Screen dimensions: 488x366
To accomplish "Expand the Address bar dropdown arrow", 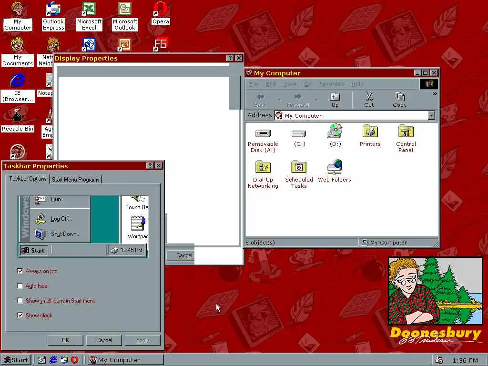I will coord(431,115).
